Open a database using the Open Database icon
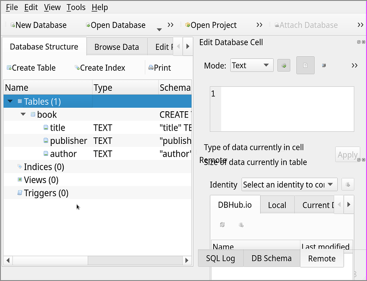The height and width of the screenshot is (281, 367). [87, 25]
